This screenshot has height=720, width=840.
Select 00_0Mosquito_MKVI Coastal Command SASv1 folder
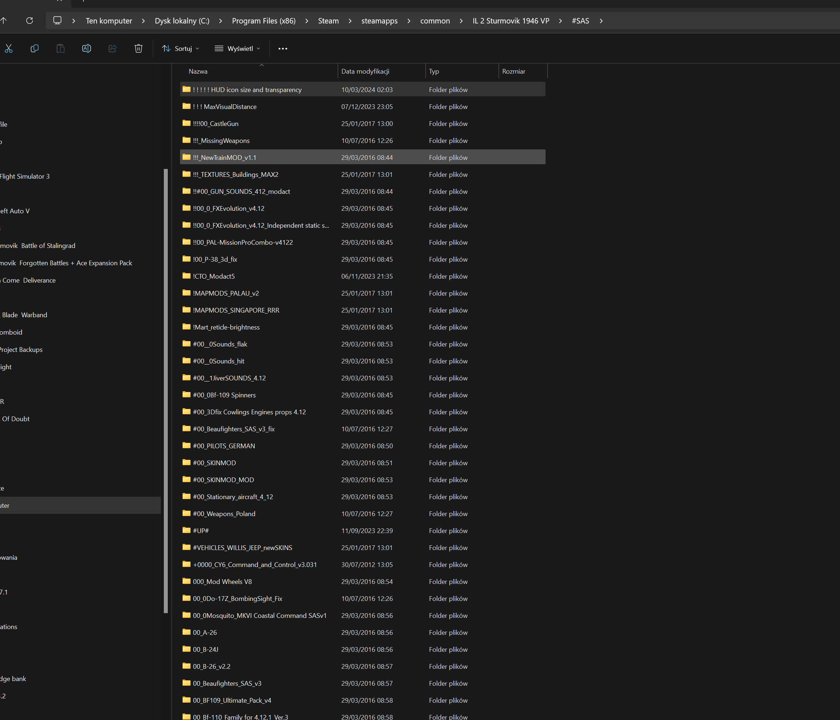click(x=362, y=615)
